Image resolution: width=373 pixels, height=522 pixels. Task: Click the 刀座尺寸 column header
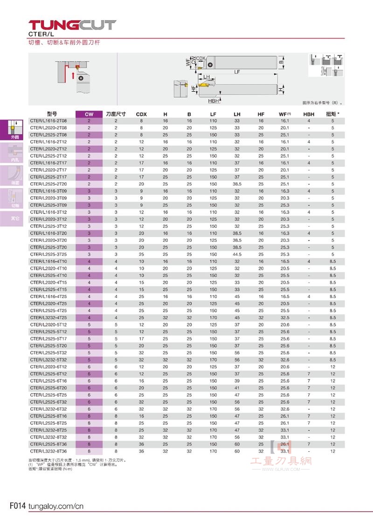tap(116, 114)
